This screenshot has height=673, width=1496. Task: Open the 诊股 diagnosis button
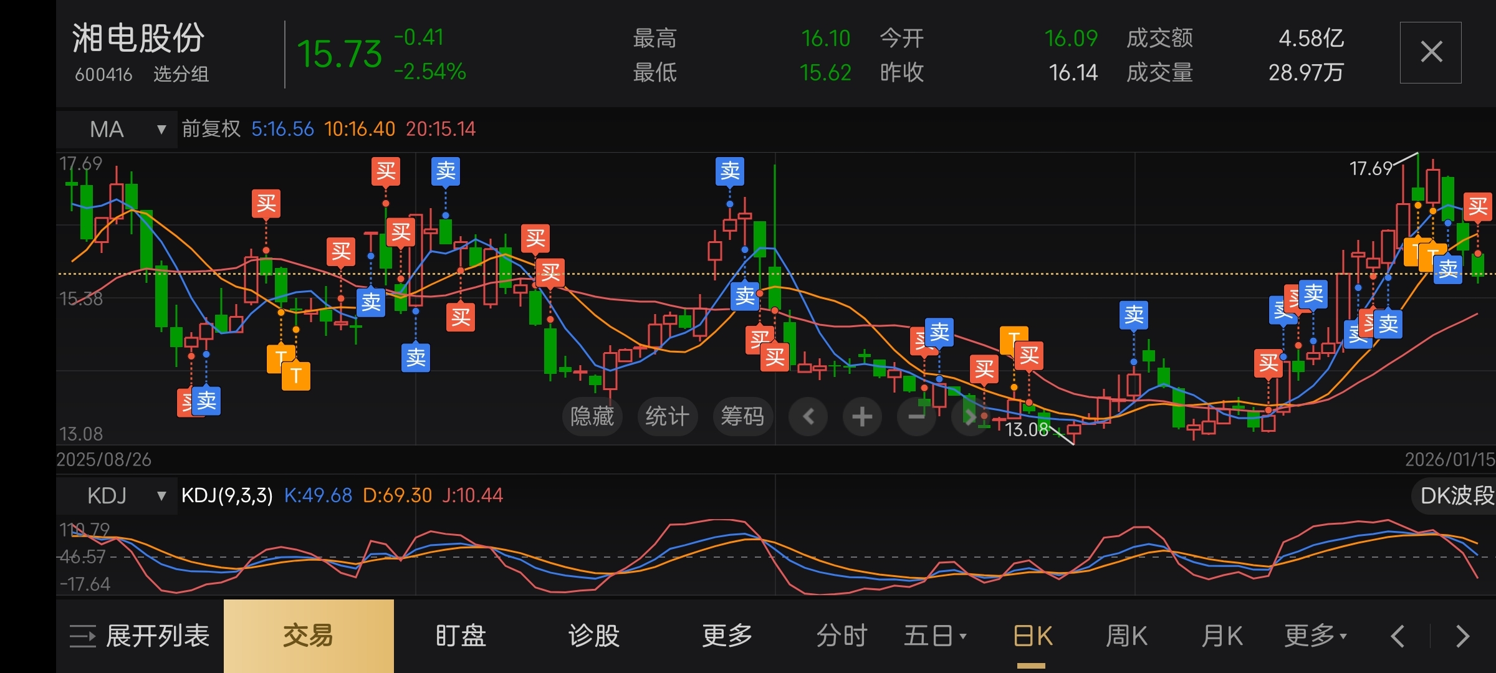point(593,636)
